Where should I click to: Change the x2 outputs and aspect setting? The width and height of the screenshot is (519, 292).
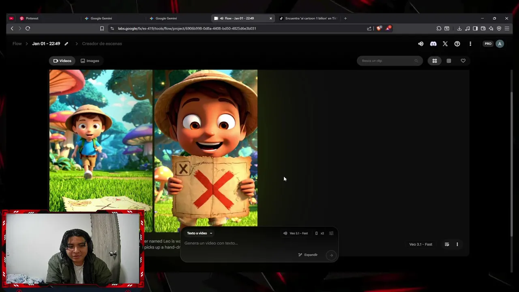click(320, 233)
